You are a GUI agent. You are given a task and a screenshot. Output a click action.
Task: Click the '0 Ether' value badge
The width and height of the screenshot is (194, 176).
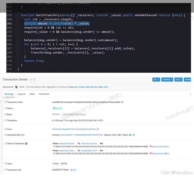point(56,164)
